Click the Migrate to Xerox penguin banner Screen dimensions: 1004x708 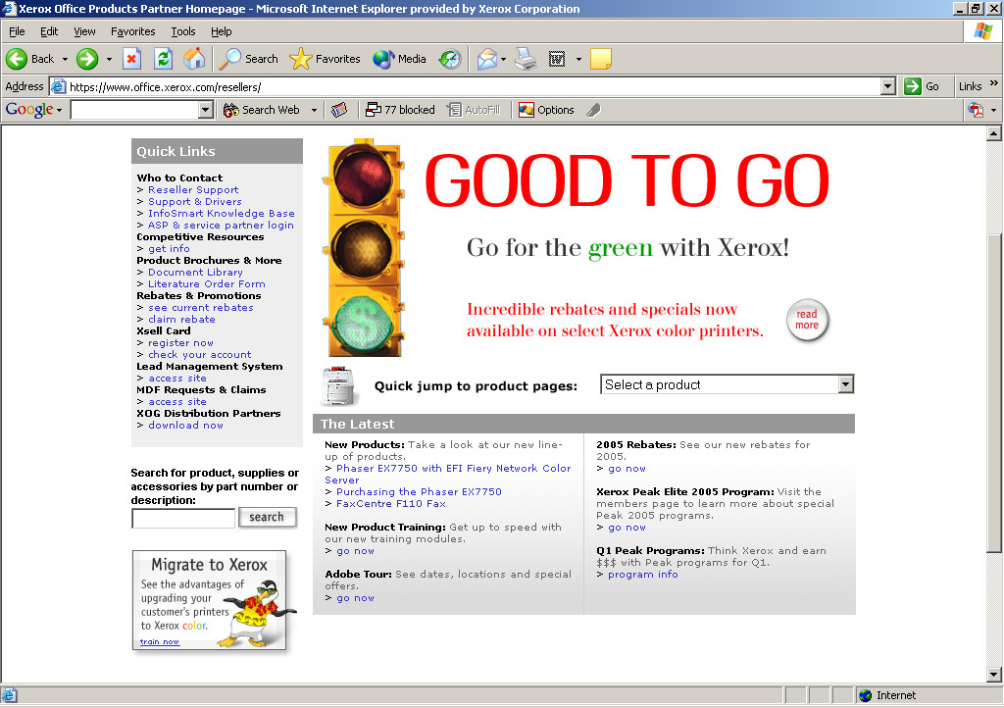point(209,600)
